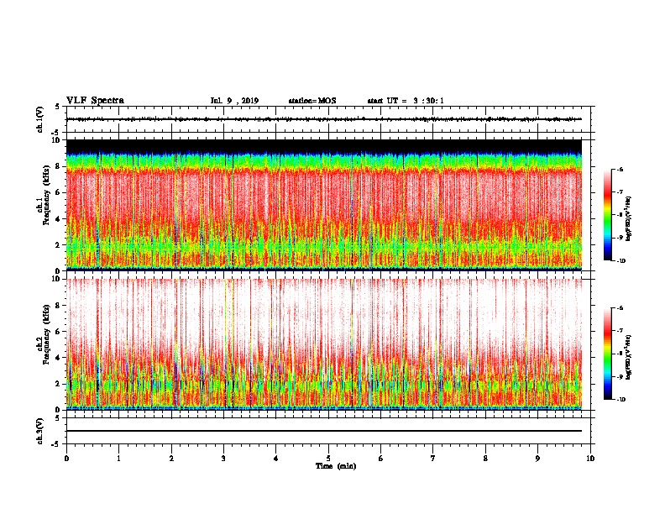Click the "2" tick on the time axis
Screen dimensions: 665x514
[x=171, y=459]
